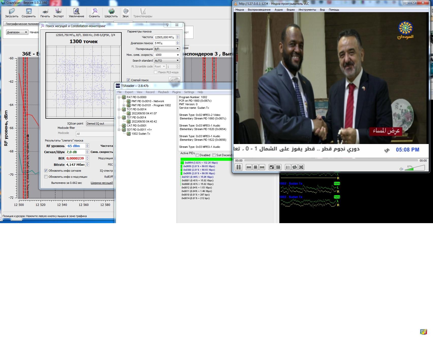
Task: Uncheck Обновлять инфо сигнале checkbox
Action: [46, 171]
